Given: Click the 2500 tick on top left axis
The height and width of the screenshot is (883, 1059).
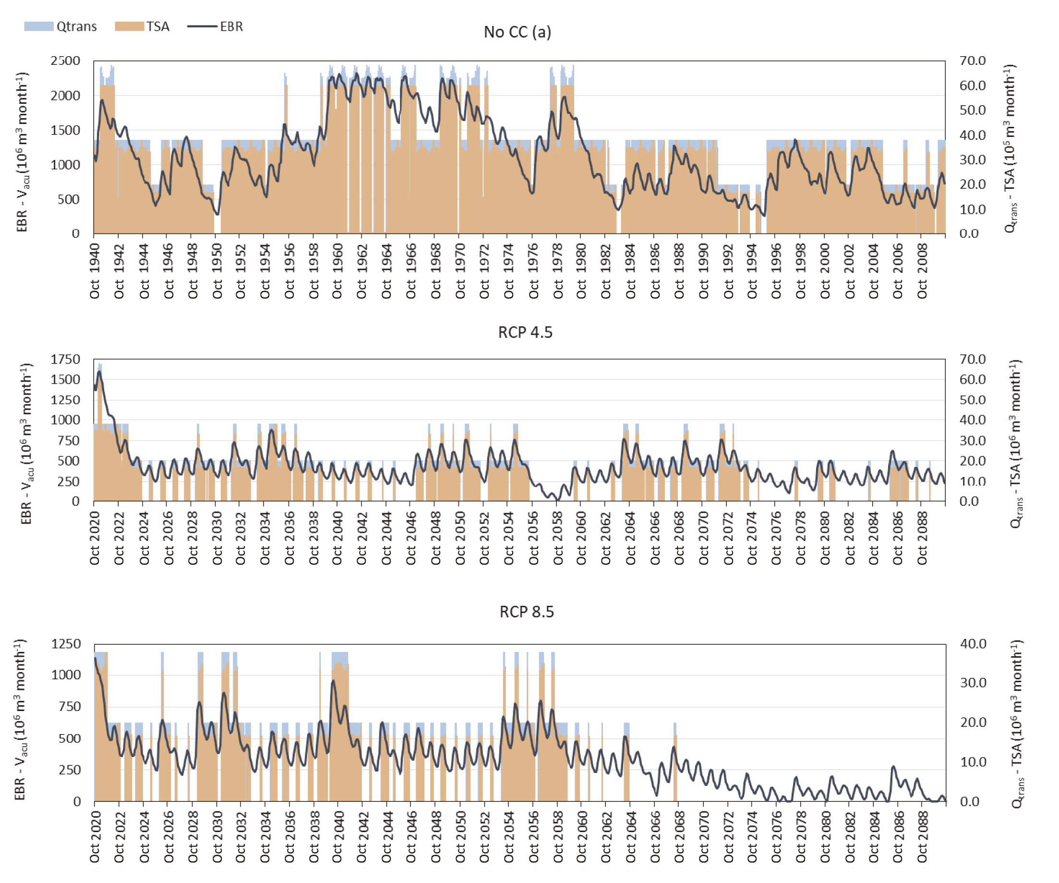Looking at the screenshot, I should click(x=65, y=61).
